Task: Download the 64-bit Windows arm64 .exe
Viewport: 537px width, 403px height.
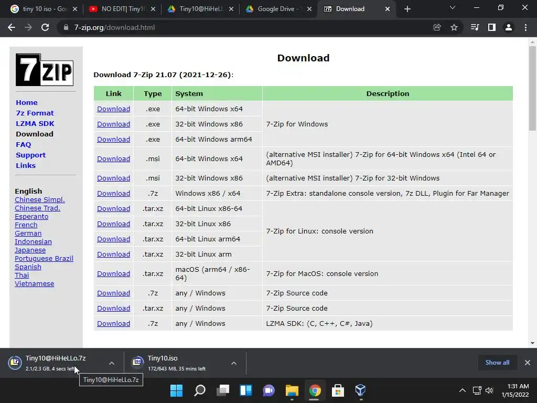Action: click(x=113, y=139)
